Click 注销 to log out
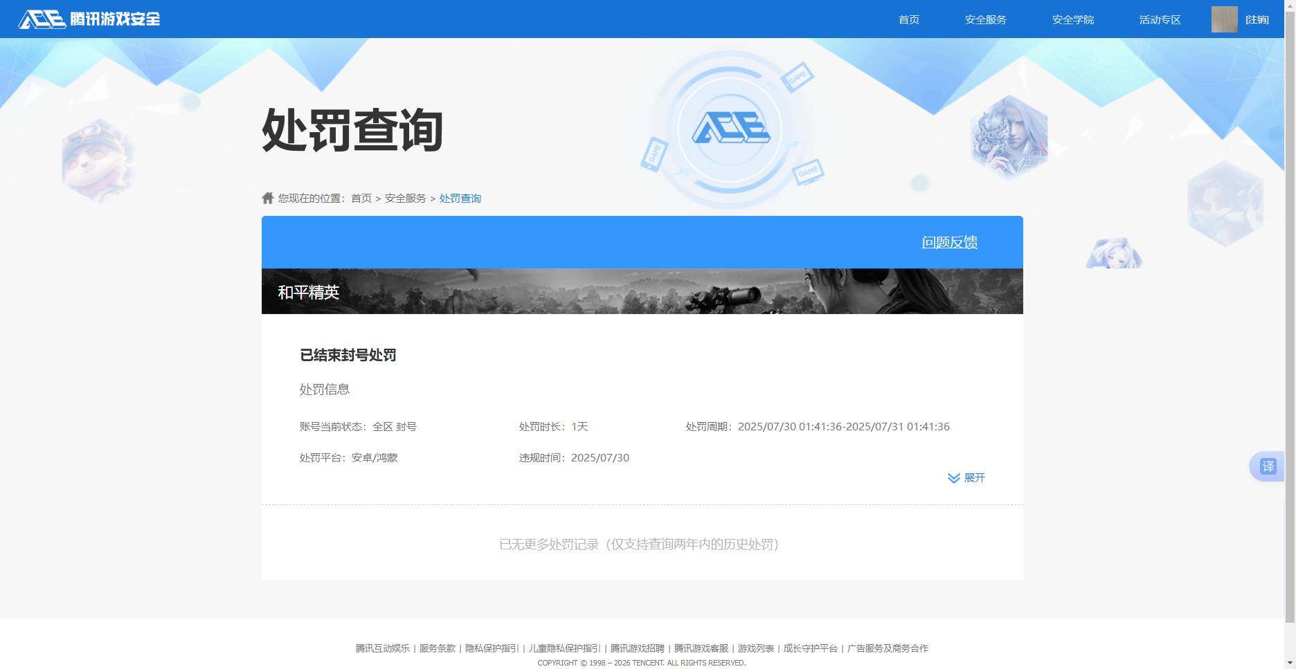This screenshot has height=669, width=1296. (x=1258, y=19)
